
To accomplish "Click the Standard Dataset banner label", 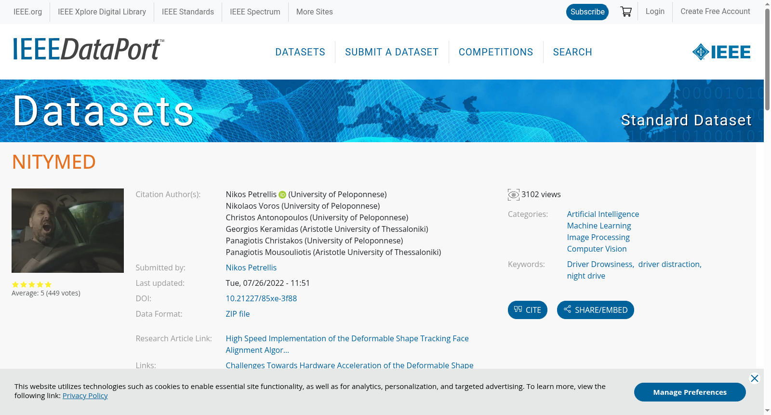I will pos(686,120).
